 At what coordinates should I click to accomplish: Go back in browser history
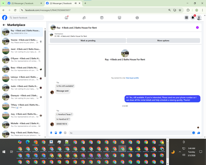coord(4,10)
